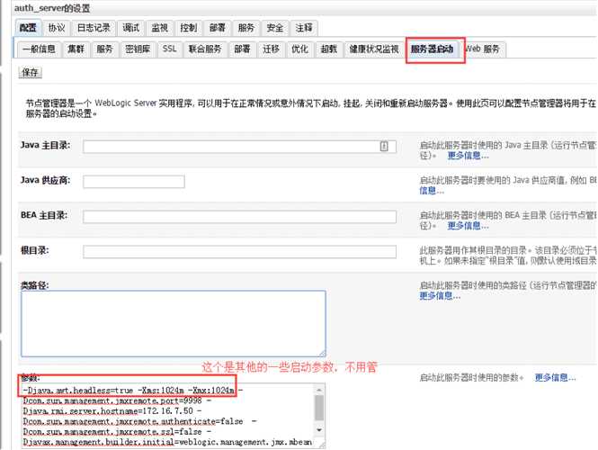Switch to the 注释 tab

pos(304,28)
